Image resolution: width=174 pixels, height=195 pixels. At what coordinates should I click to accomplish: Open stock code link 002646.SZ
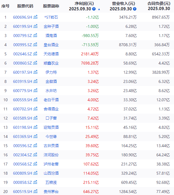[23, 54]
